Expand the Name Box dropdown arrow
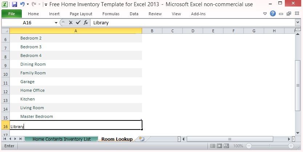The width and height of the screenshot is (303, 152). pos(56,23)
